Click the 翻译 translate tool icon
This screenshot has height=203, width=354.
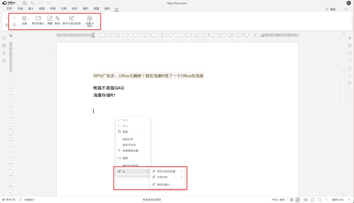coord(58,18)
